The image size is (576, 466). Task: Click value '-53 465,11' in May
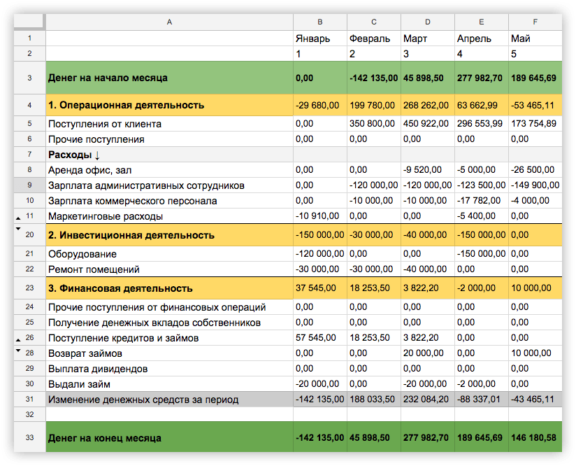pyautogui.click(x=535, y=105)
